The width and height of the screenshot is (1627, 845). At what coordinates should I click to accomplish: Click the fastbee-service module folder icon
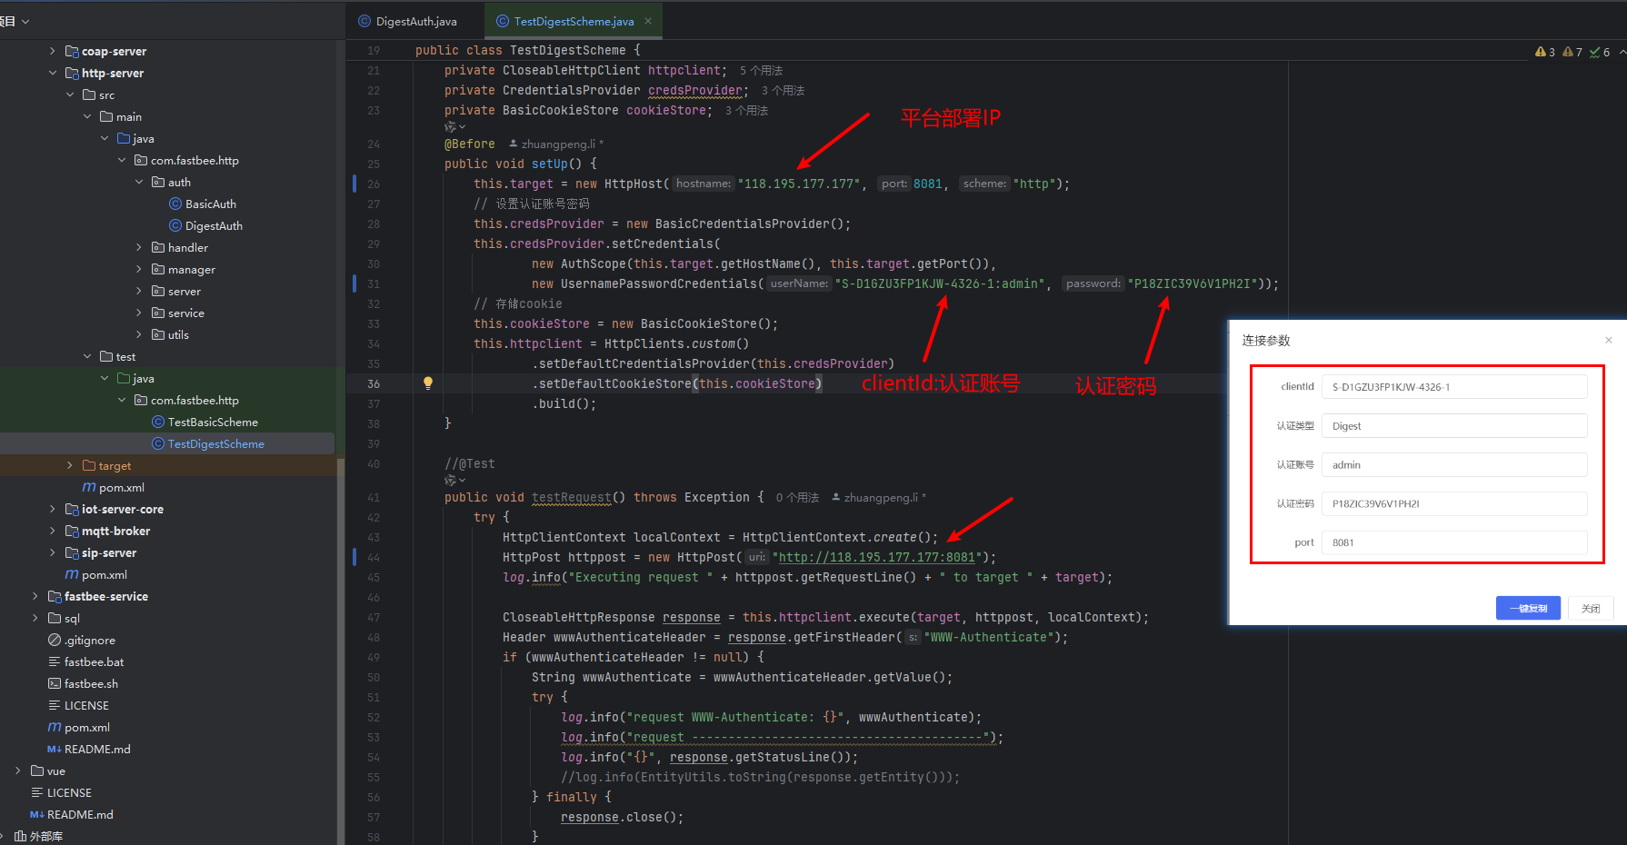(55, 597)
